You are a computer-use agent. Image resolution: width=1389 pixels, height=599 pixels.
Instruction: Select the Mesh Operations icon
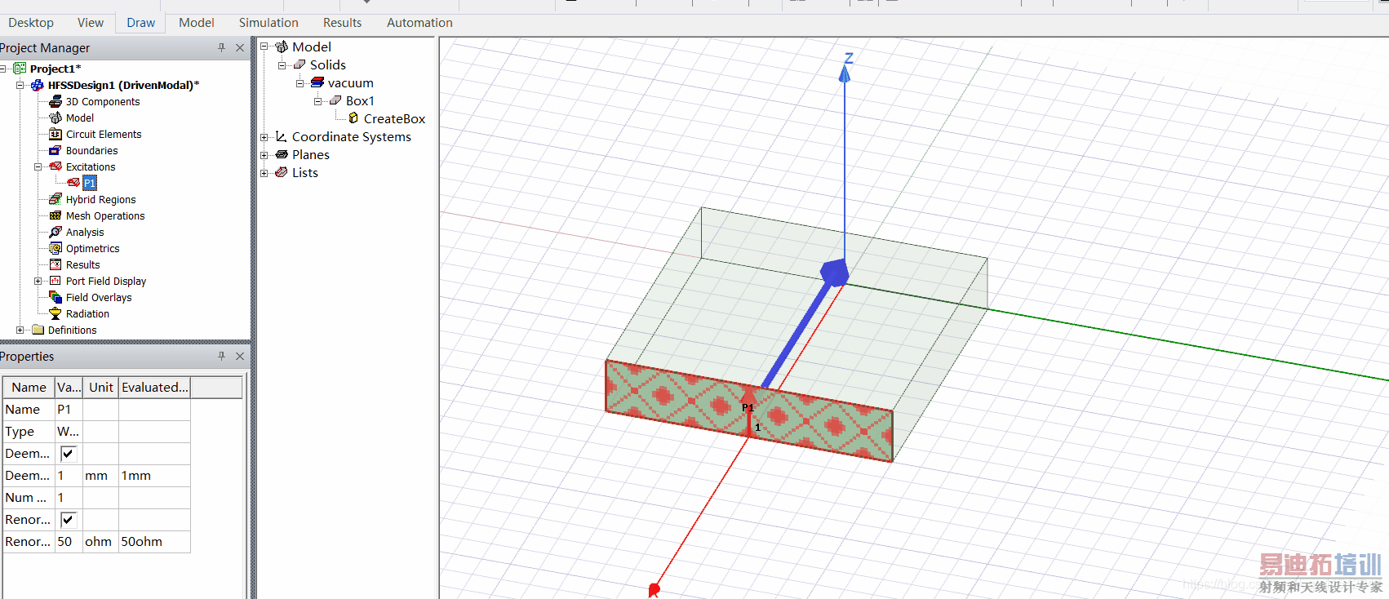55,215
